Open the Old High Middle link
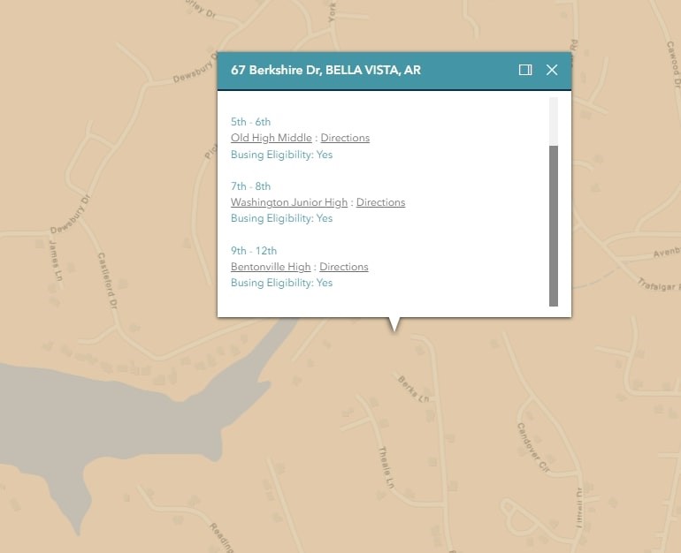 click(271, 138)
